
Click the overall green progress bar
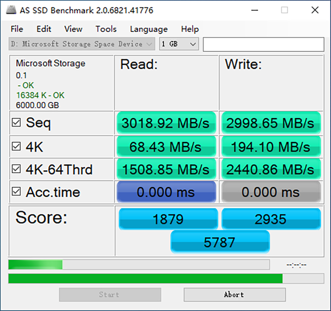166,278
